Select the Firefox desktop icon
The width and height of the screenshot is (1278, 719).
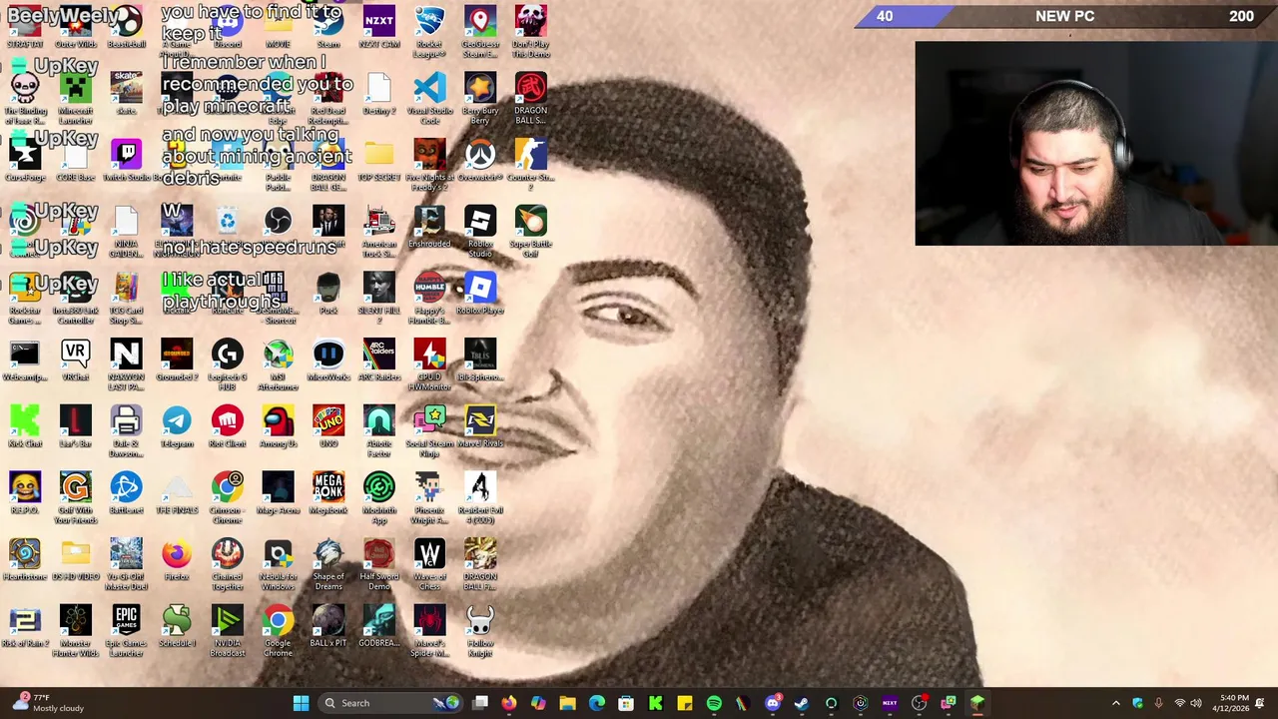[177, 560]
